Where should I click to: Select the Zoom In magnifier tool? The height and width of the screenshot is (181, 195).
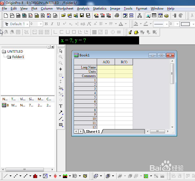tap(61, 57)
